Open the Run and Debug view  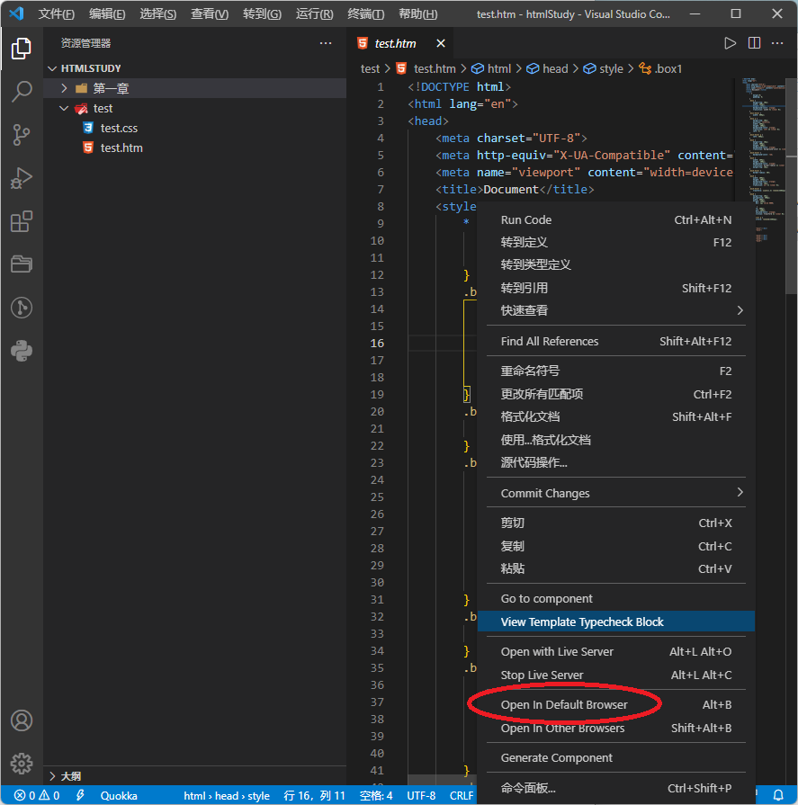click(22, 177)
